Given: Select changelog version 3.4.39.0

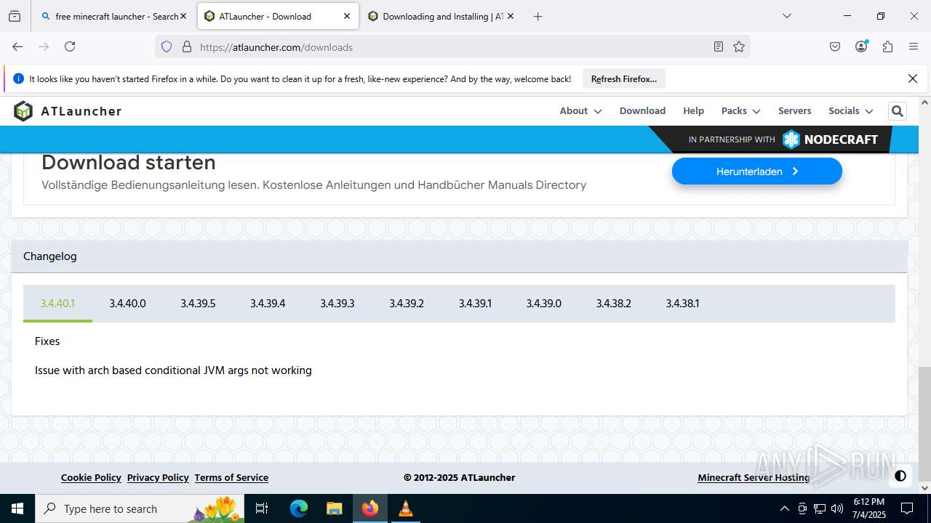Looking at the screenshot, I should tap(543, 303).
